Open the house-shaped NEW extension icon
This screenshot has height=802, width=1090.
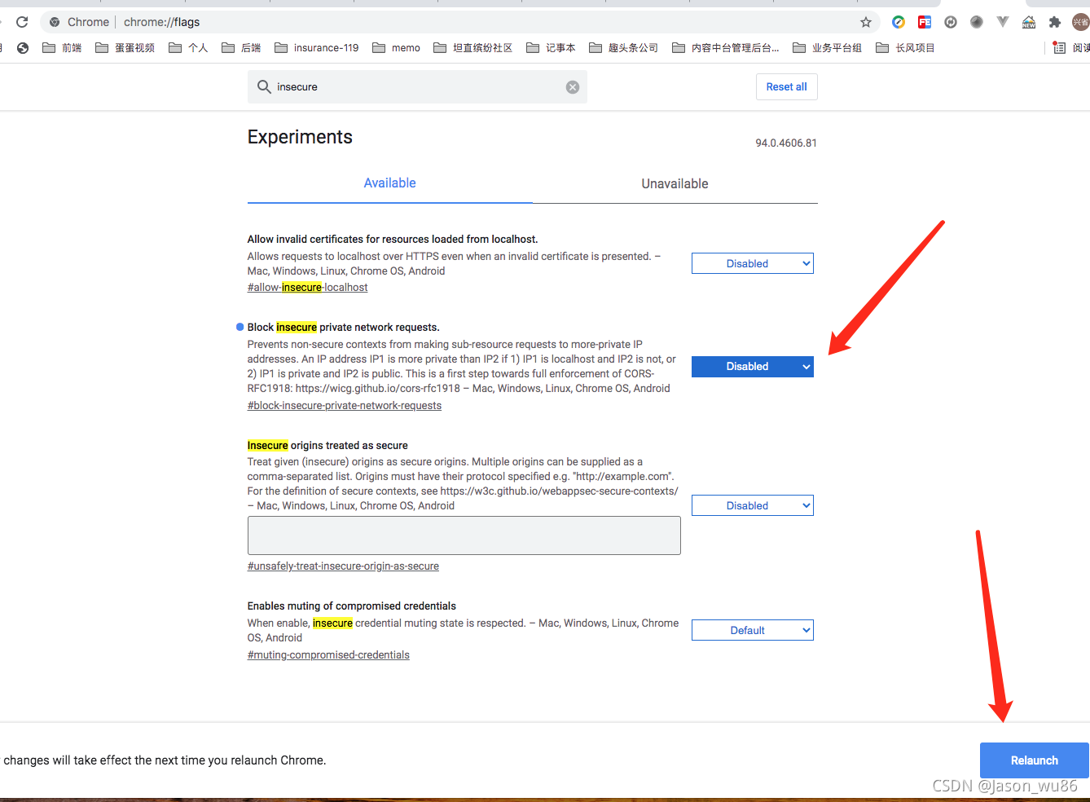1028,22
